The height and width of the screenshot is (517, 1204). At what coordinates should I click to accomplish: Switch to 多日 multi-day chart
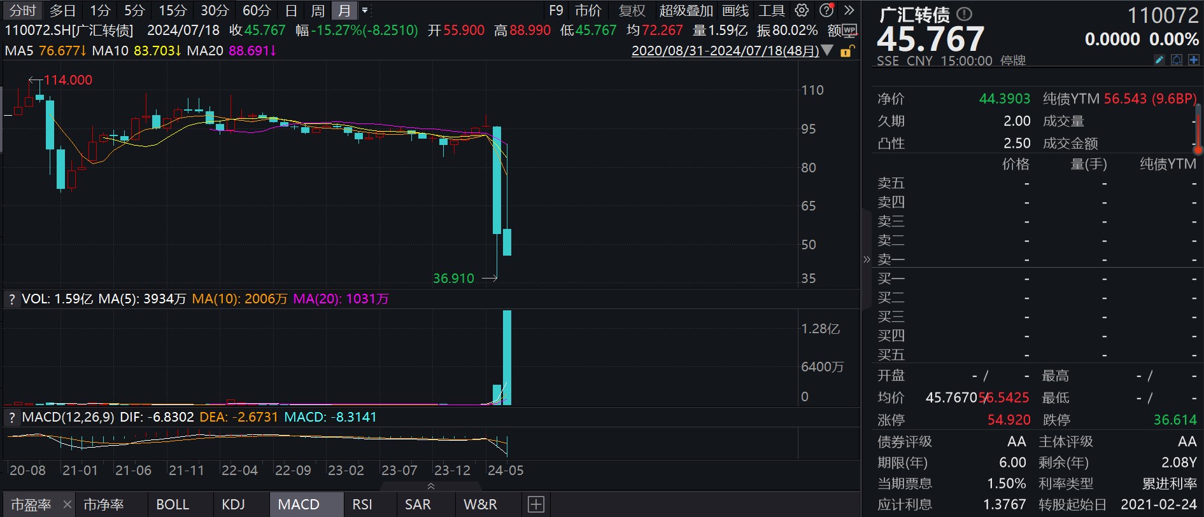click(62, 10)
